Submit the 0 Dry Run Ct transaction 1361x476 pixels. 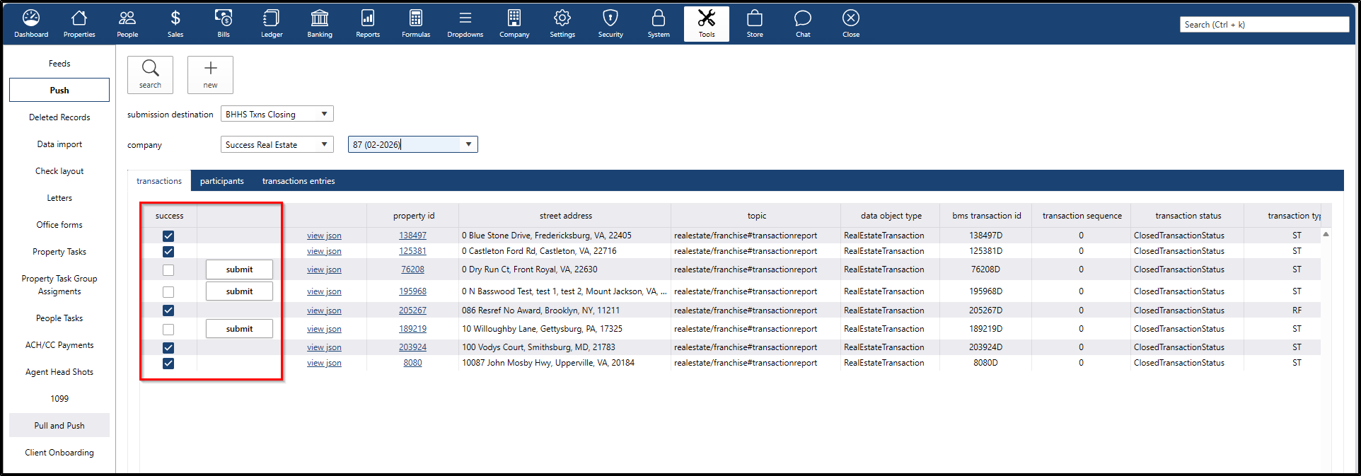239,269
